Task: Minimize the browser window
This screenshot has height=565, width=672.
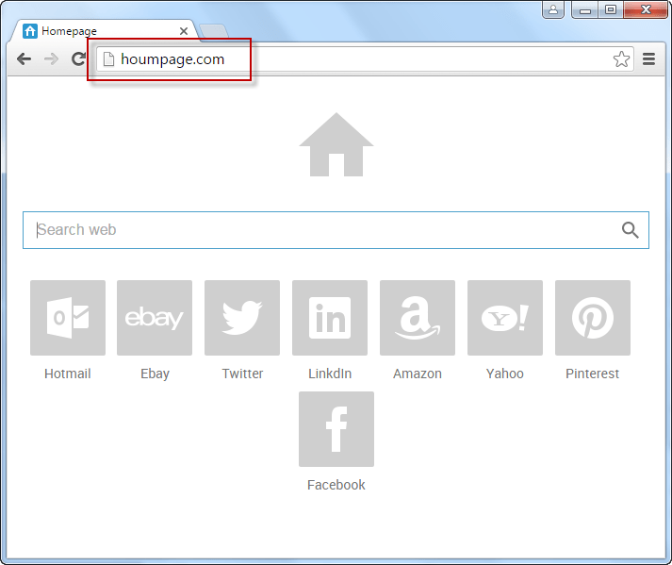Action: point(585,9)
